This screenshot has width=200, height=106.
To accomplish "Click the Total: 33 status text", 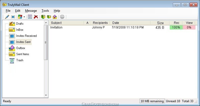I will point(188,101).
